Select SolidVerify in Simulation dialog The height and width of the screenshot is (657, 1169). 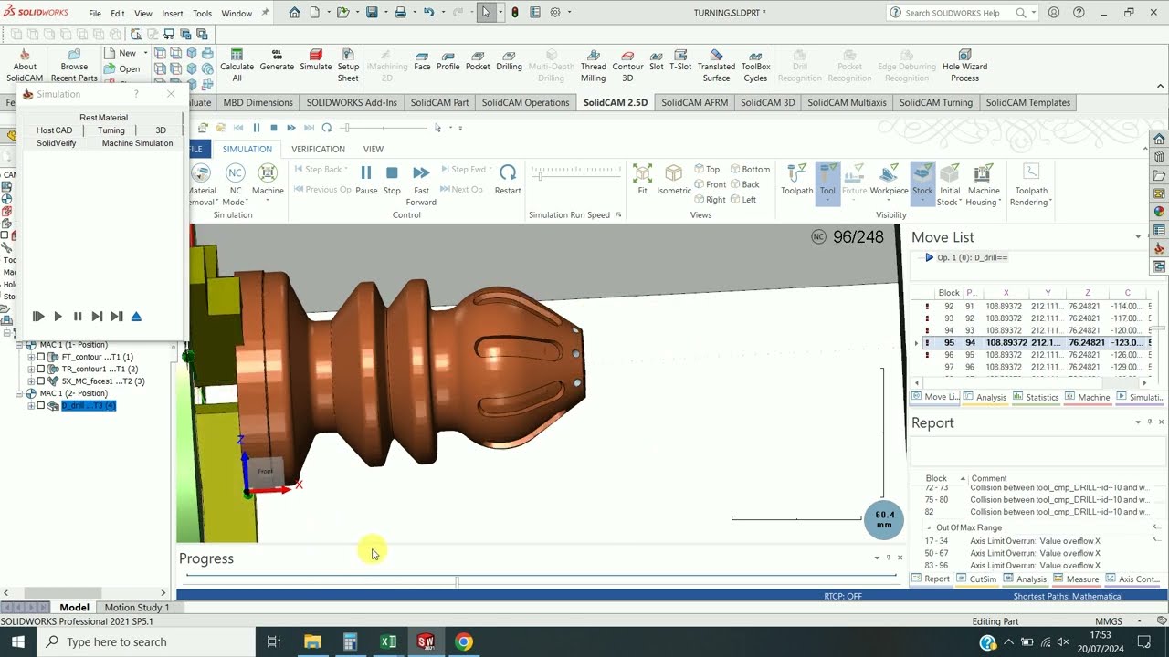click(x=56, y=143)
